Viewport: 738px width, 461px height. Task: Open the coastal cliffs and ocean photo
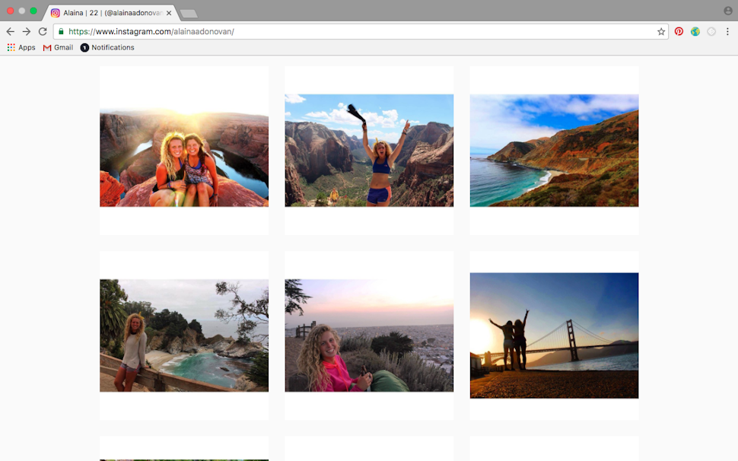[x=554, y=151]
